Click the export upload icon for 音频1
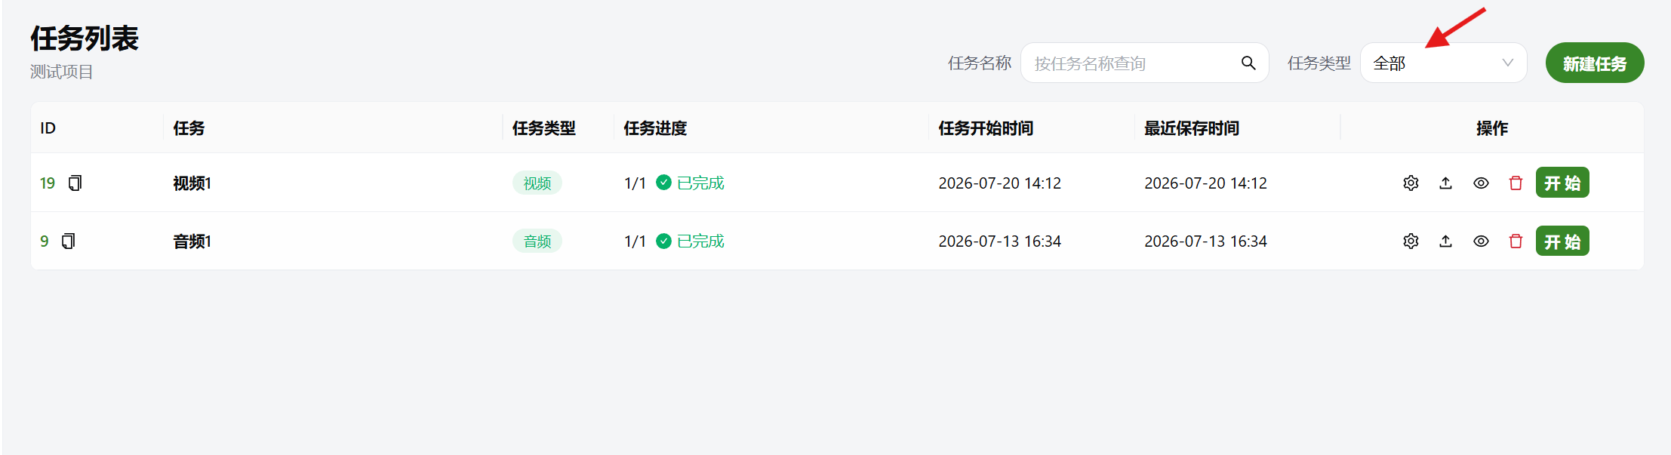 [x=1445, y=241]
